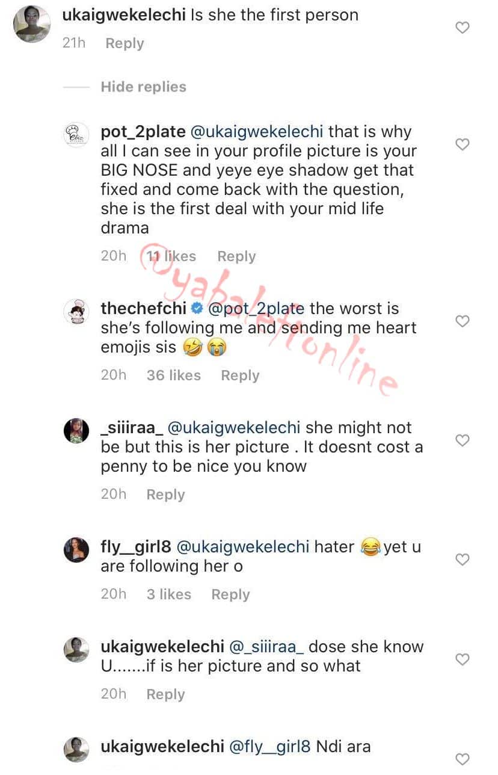View the 36 likes on thechefchi's comment
This screenshot has width=498, height=775.
[x=173, y=375]
